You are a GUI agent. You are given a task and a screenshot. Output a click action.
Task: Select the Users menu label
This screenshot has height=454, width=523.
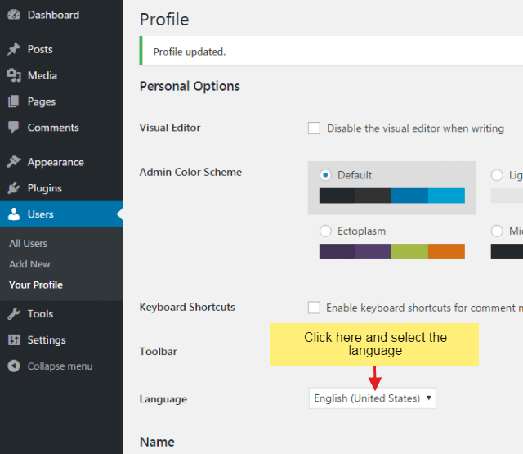click(x=40, y=214)
